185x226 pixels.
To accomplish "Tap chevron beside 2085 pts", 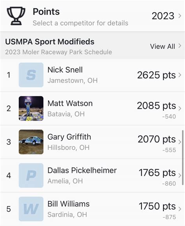I will tap(180, 109).
